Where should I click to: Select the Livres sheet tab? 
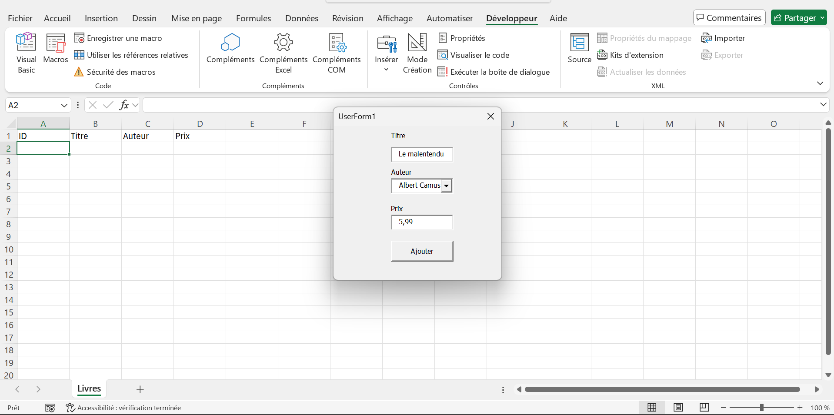89,389
